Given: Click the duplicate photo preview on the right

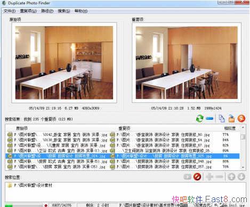Looking at the screenshot, I should pos(187,63).
